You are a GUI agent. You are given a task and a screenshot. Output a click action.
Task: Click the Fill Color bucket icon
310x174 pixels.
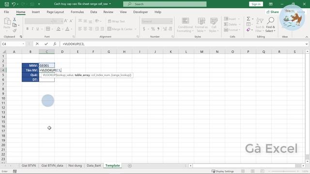tap(58, 29)
